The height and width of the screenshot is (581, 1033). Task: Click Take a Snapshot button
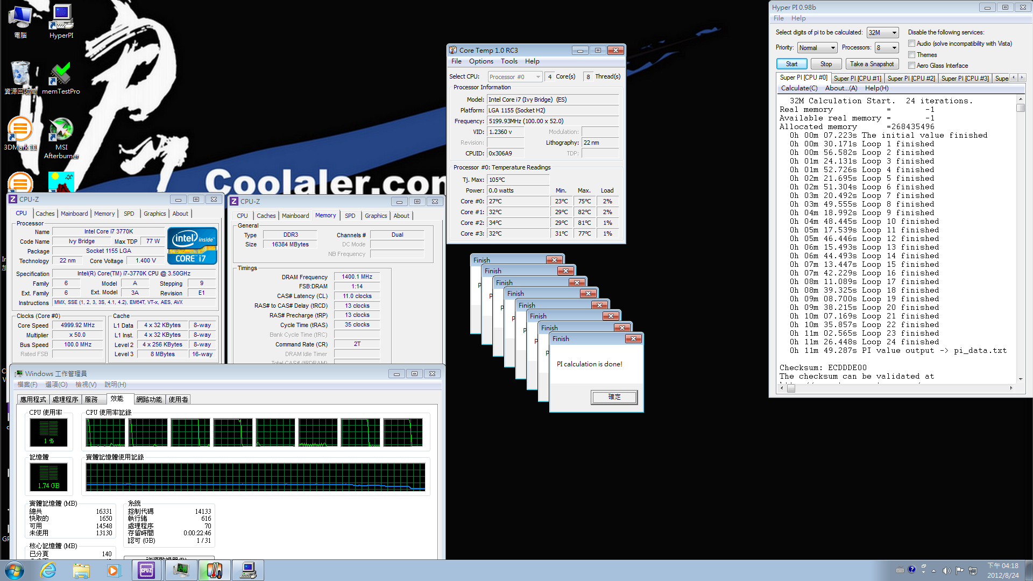coord(872,64)
